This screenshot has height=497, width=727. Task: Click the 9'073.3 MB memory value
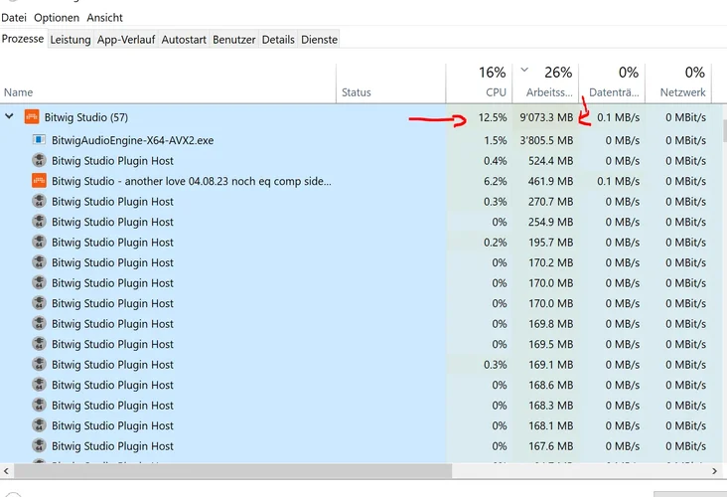click(546, 117)
